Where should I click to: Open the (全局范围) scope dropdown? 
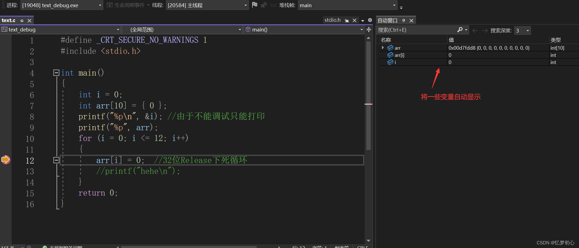click(182, 30)
